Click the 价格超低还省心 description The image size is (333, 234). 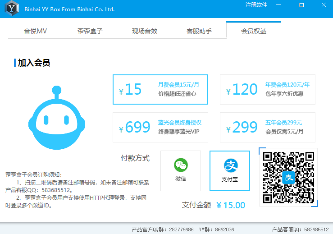(x=177, y=94)
